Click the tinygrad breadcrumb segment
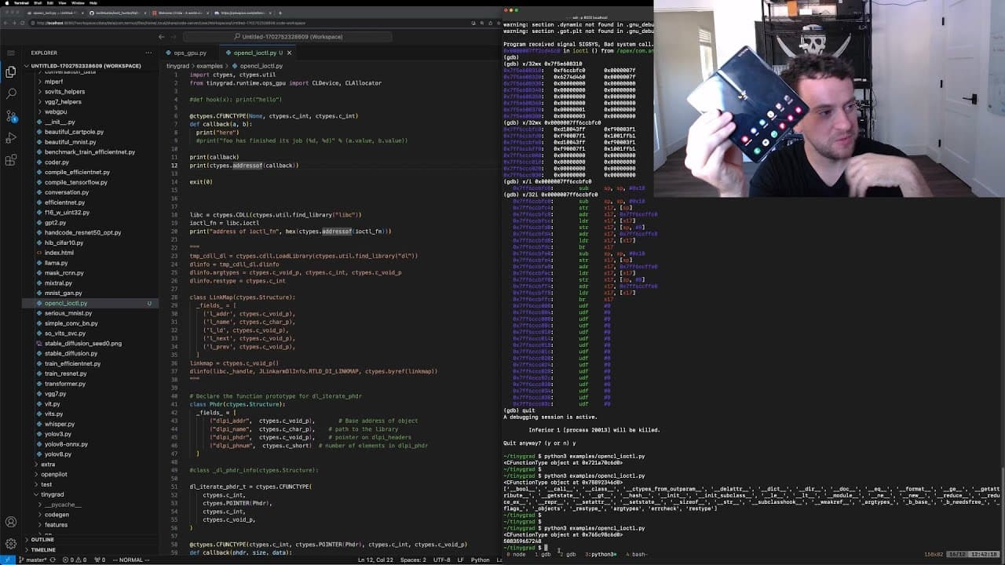 click(177, 66)
